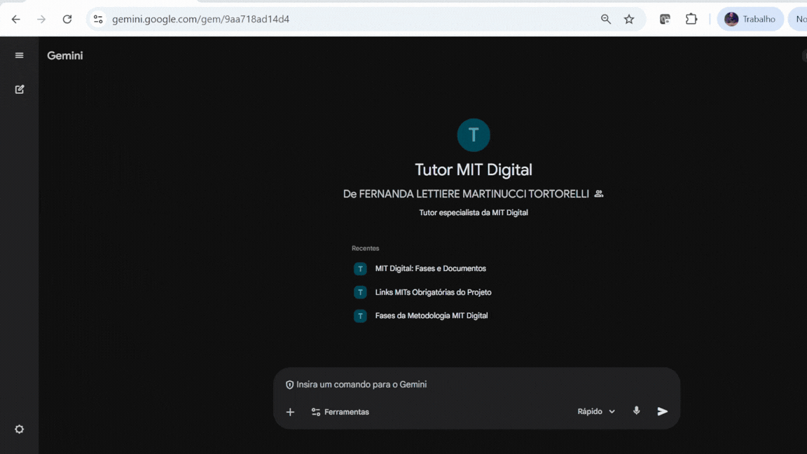
Task: Click the Gemini logo text
Action: pos(65,55)
